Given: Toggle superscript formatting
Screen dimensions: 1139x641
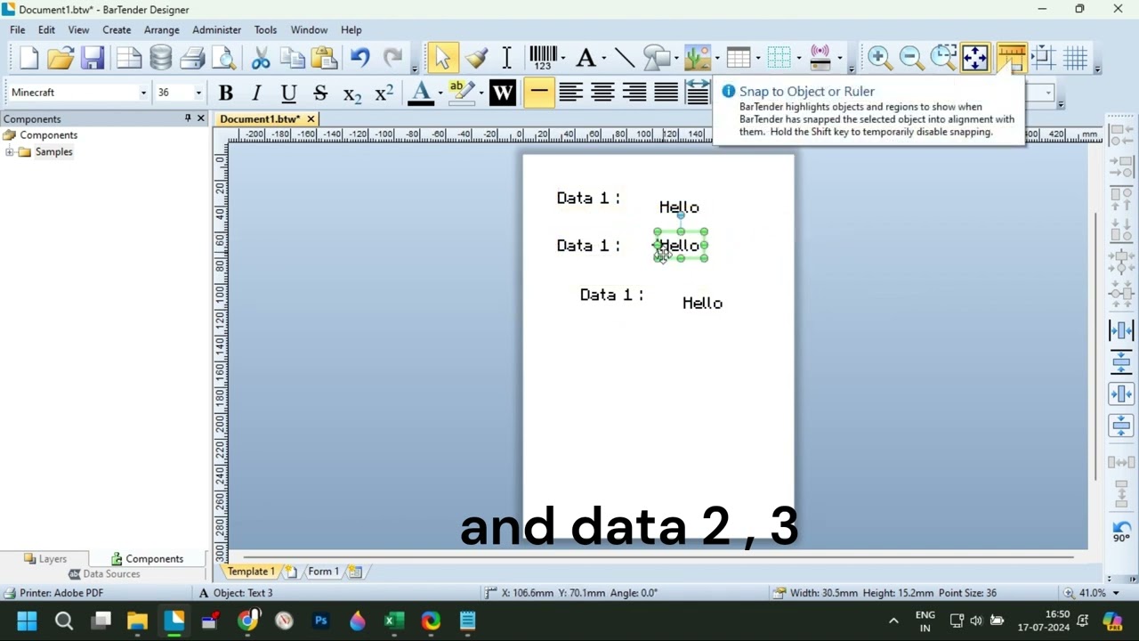Looking at the screenshot, I should click(384, 93).
